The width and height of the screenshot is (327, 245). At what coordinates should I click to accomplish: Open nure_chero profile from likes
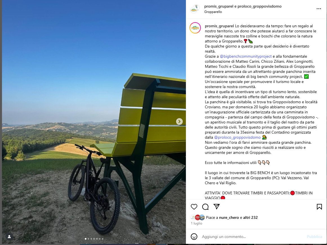click(x=229, y=217)
